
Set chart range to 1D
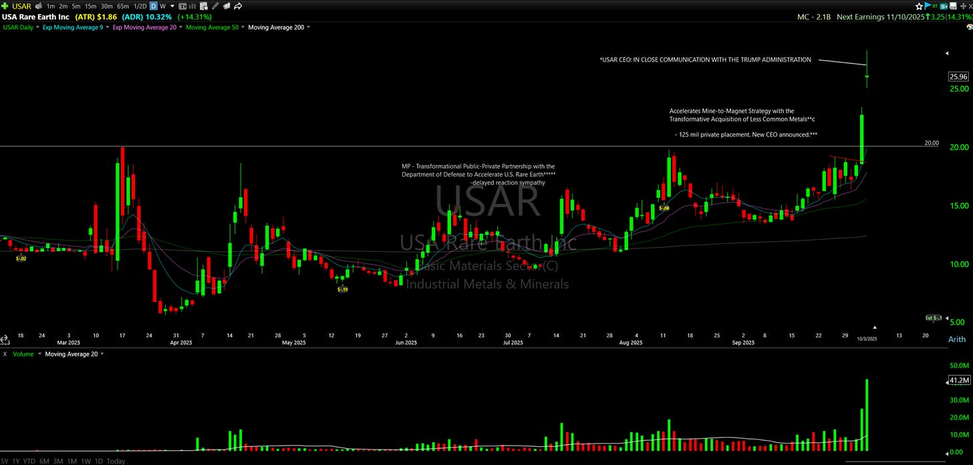pos(98,461)
